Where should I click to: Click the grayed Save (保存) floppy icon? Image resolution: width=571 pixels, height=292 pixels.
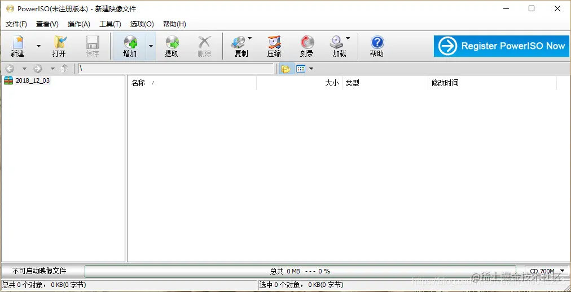[x=92, y=43]
